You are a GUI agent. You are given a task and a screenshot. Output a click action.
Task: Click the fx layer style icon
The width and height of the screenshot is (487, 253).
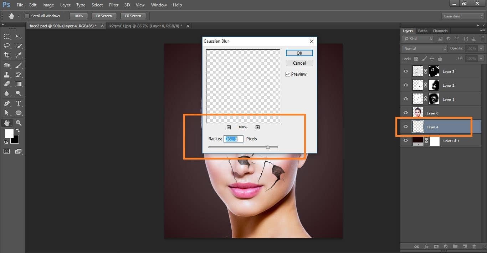426,247
